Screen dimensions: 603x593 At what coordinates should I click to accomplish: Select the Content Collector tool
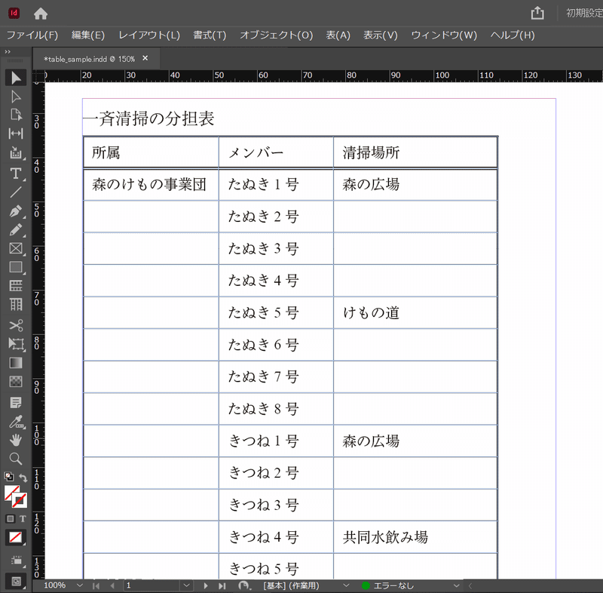(16, 152)
